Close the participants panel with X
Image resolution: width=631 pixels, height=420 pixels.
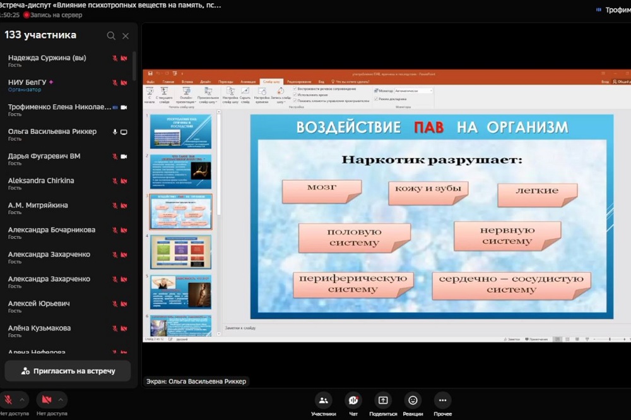(x=126, y=36)
